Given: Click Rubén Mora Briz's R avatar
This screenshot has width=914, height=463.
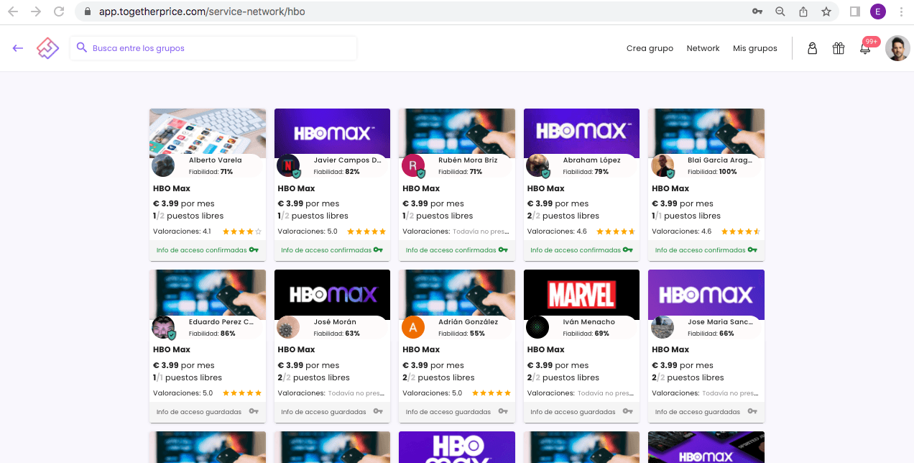Looking at the screenshot, I should 413,165.
